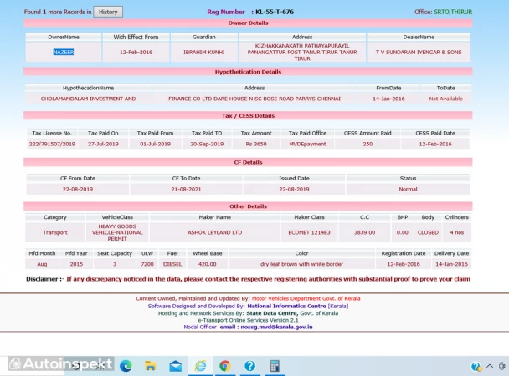The width and height of the screenshot is (509, 376).
Task: Select tax license number 222/791507/2019
Action: 52,144
